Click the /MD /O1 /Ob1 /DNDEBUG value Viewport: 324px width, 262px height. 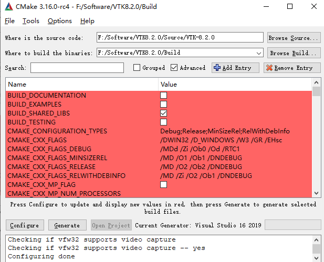click(x=201, y=158)
